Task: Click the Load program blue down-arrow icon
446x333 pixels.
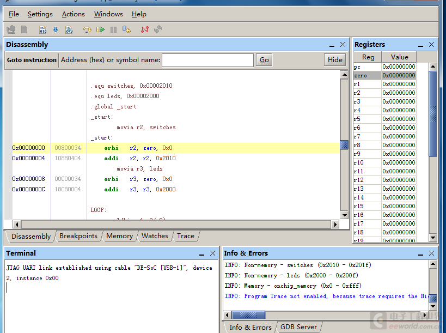Action: pos(55,29)
